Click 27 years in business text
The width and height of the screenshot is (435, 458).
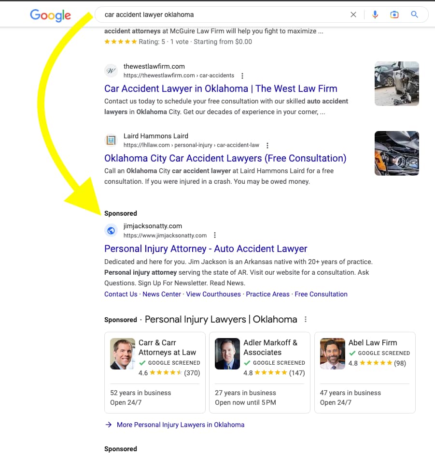point(245,393)
